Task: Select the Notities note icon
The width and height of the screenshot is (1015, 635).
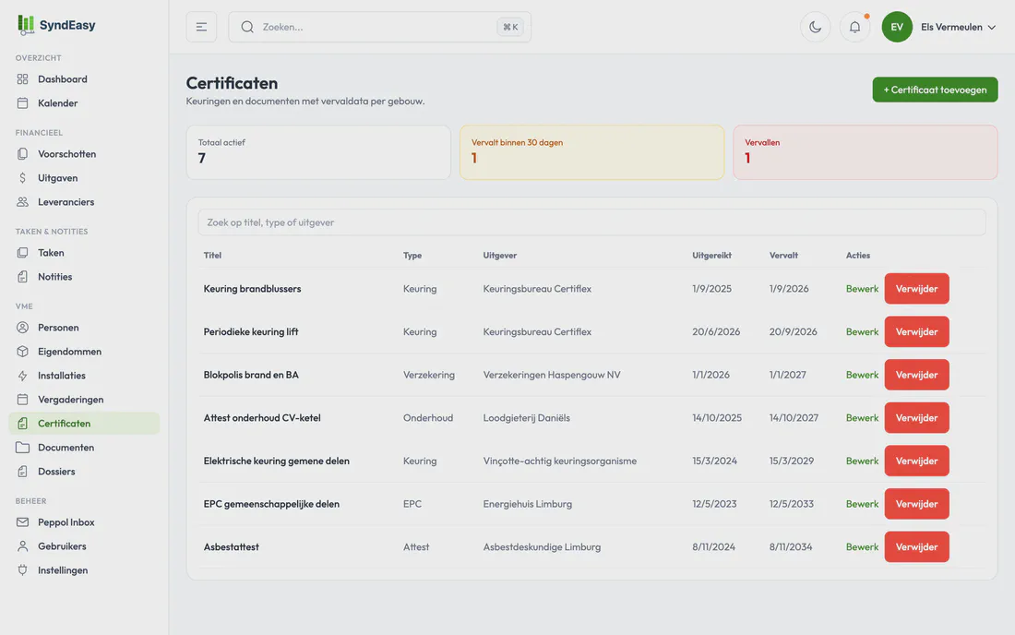Action: [23, 276]
